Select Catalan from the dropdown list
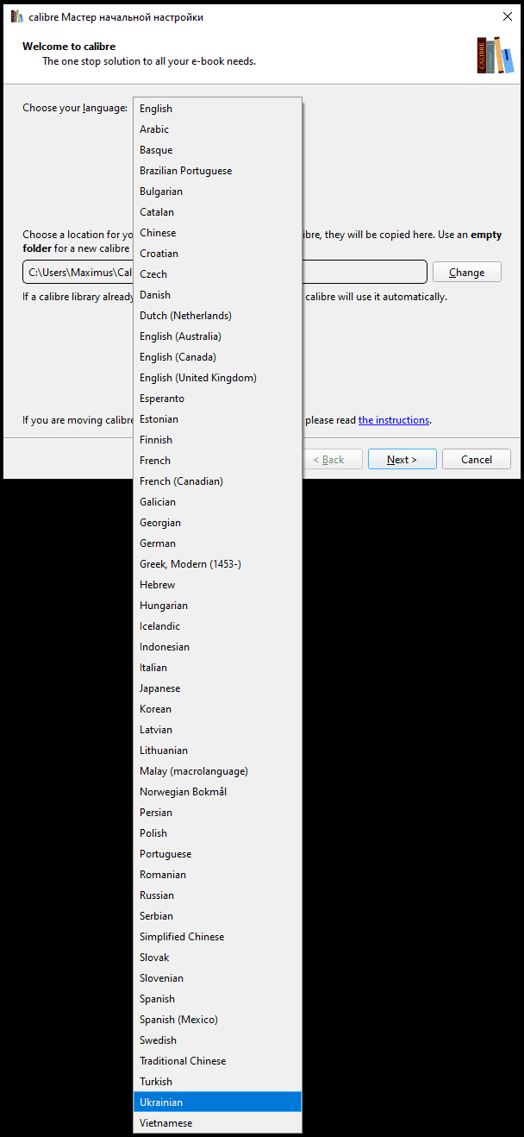The height and width of the screenshot is (1137, 524). click(217, 212)
